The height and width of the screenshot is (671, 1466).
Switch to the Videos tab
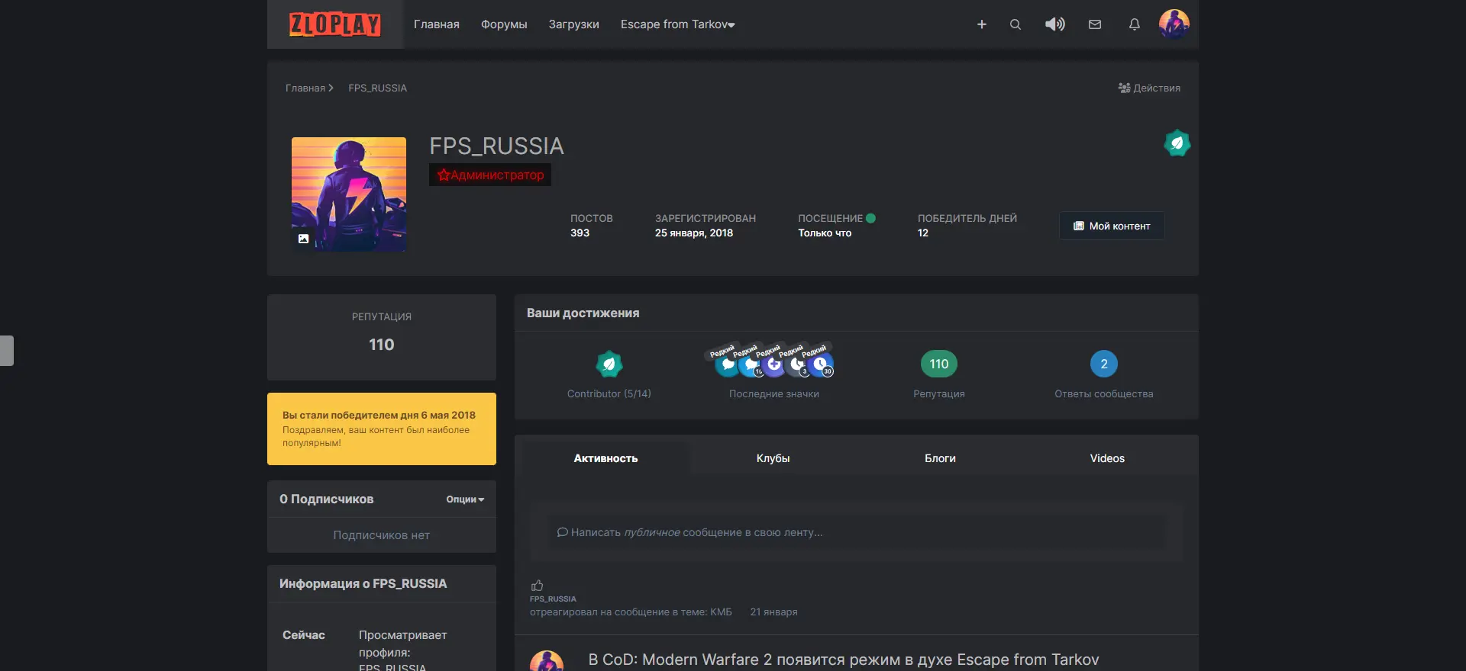(1107, 458)
